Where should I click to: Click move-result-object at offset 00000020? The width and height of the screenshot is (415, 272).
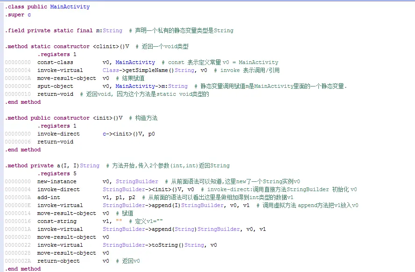(66, 237)
